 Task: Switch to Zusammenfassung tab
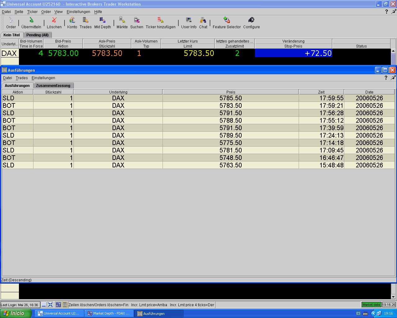pyautogui.click(x=53, y=86)
